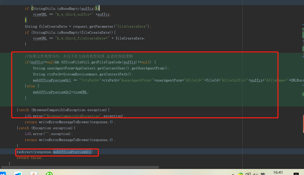Click the "return false;" statement
The image size is (304, 175).
[x=29, y=158]
